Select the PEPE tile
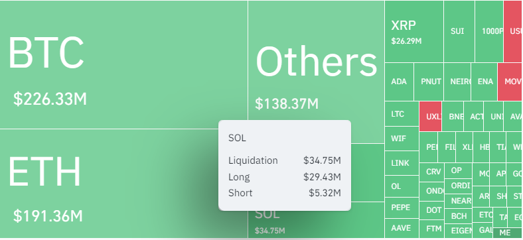Image resolution: width=523 pixels, height=240 pixels. [x=402, y=208]
